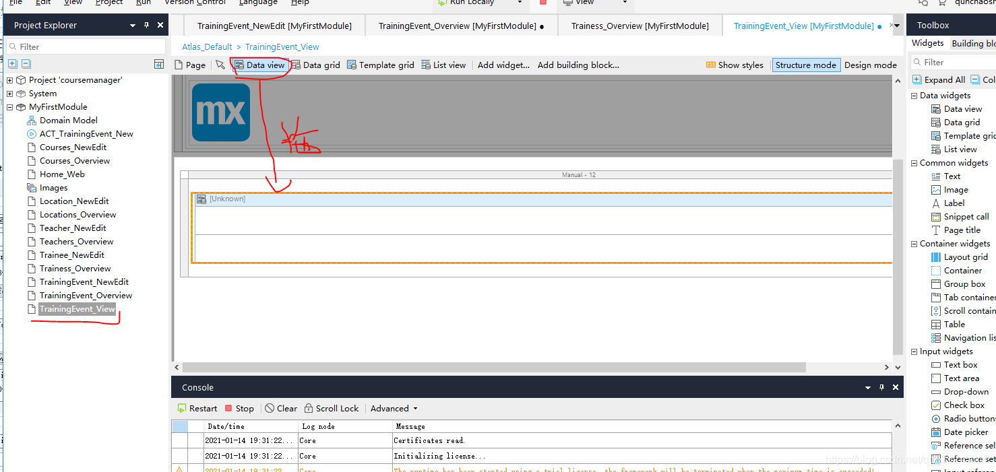This screenshot has width=996, height=472.
Task: Click the horizontal scrollbar of the page editor
Action: pos(493,368)
